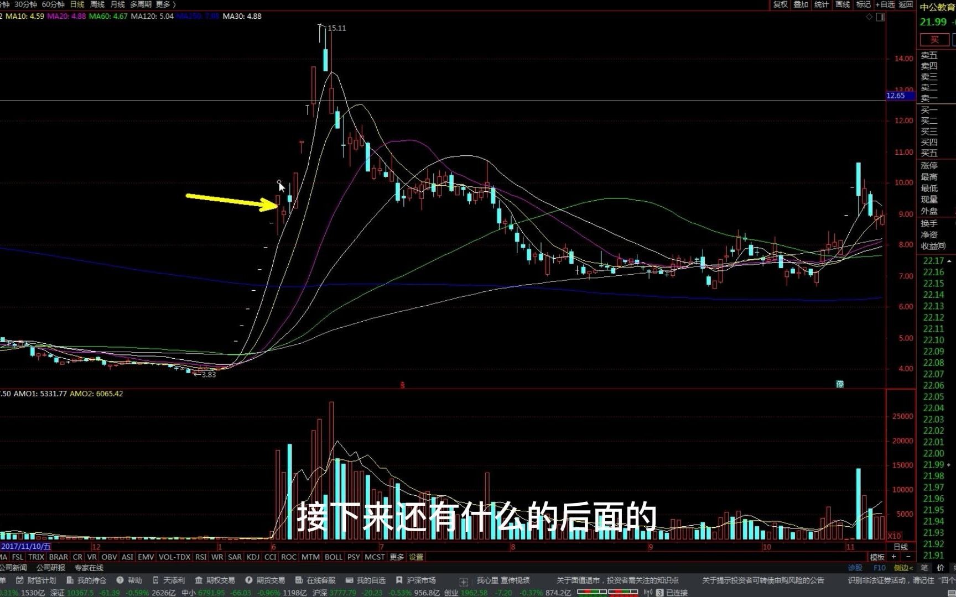
Task: Add stock with +自选 button
Action: (x=885, y=4)
